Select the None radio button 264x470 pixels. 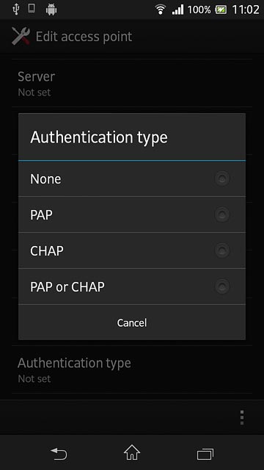click(x=222, y=179)
